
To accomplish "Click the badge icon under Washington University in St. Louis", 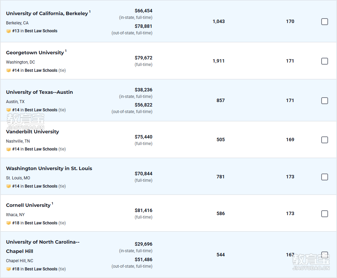I will (9, 186).
